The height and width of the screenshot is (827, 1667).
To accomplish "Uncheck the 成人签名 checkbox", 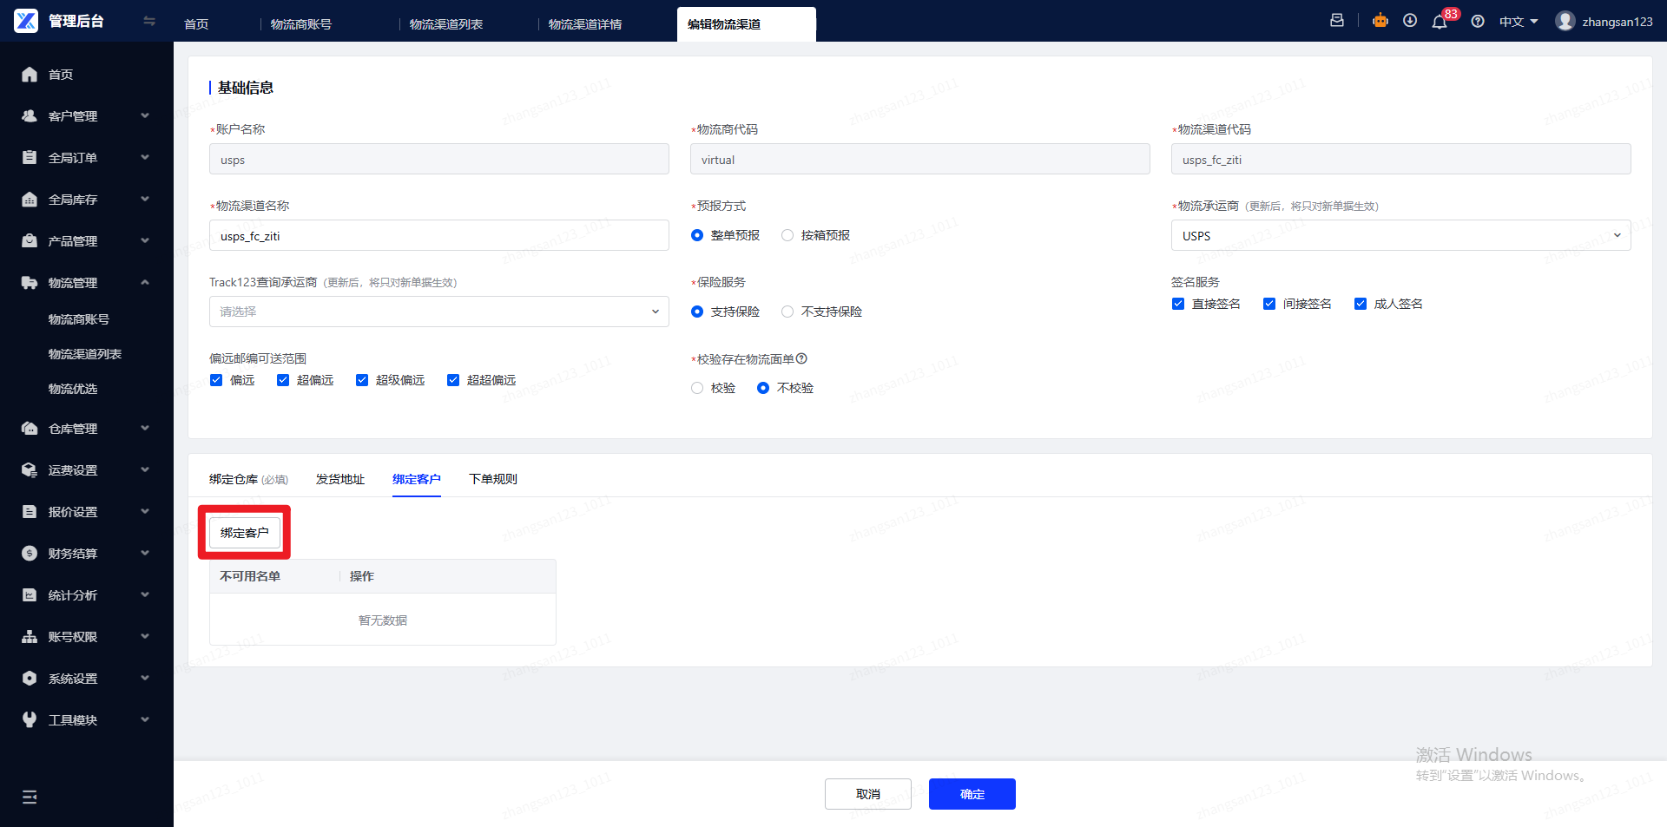I will tap(1361, 304).
